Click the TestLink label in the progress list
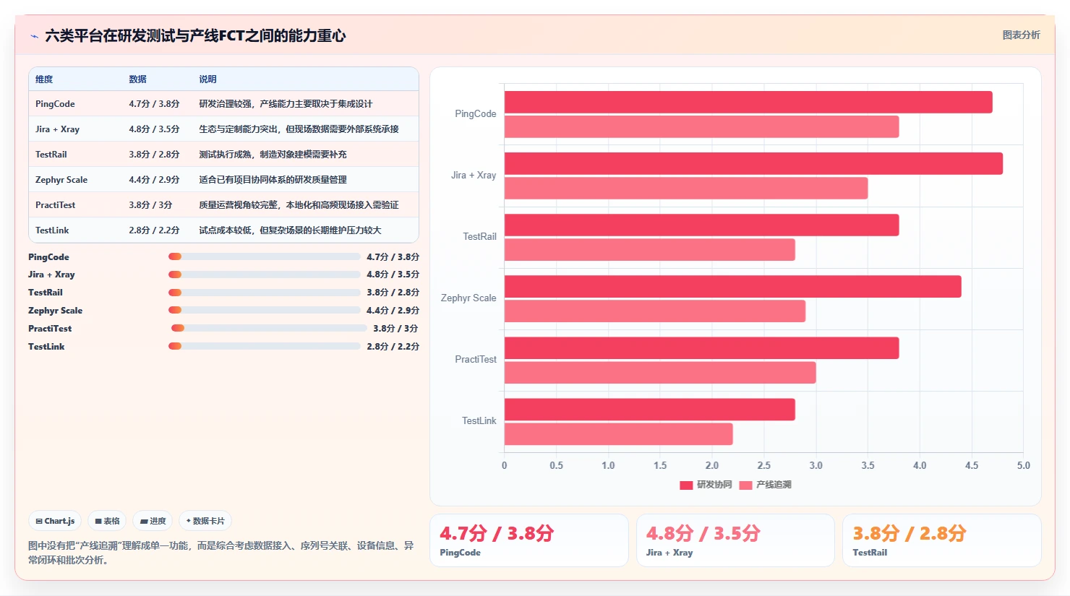 coord(46,346)
